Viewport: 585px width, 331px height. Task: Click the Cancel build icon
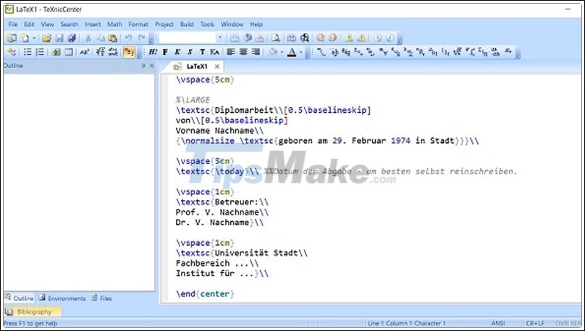(260, 38)
